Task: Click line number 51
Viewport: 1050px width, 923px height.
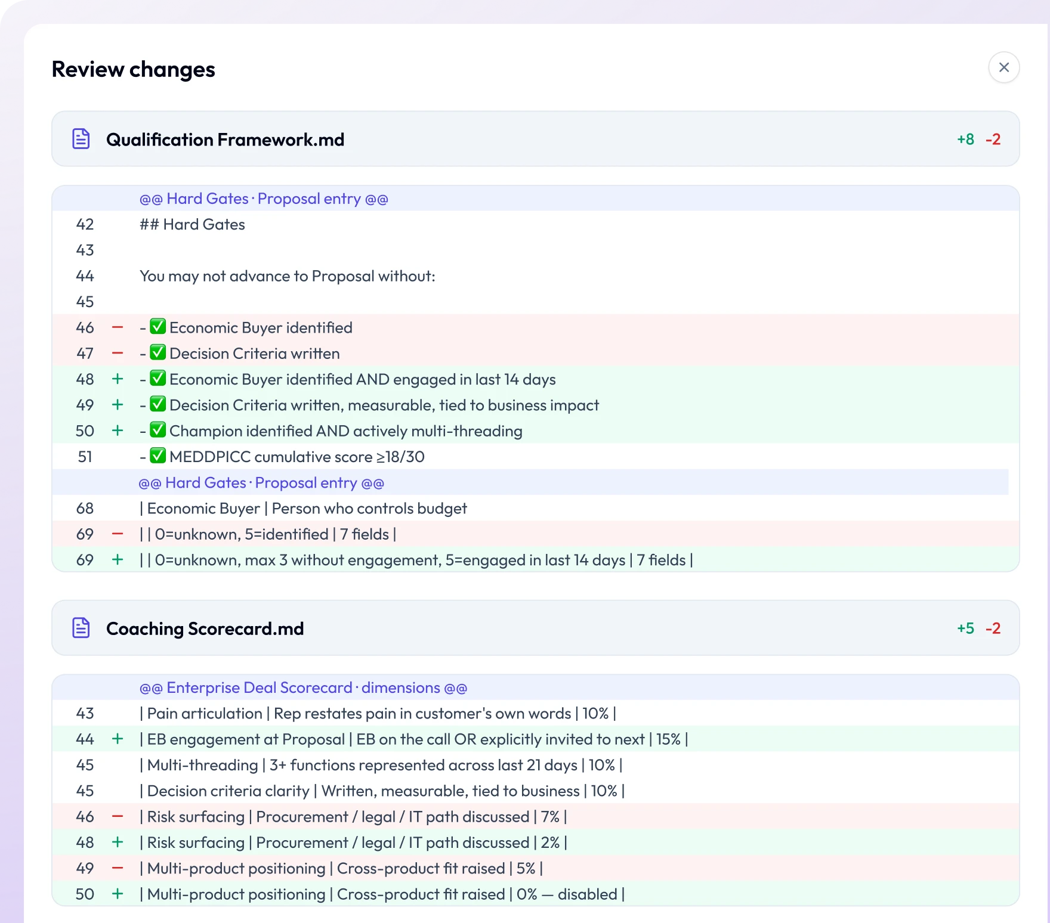Action: point(85,457)
